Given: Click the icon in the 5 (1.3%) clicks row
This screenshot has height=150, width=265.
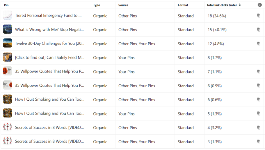Looking at the screenshot, I should point(259,113).
